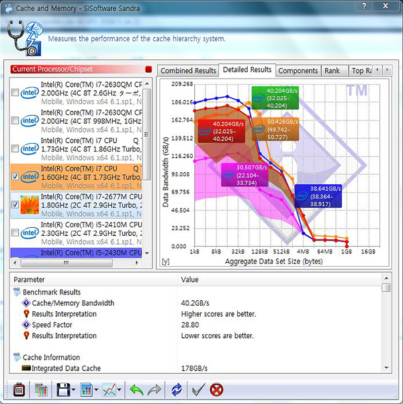Click the line graph icon

109,390
